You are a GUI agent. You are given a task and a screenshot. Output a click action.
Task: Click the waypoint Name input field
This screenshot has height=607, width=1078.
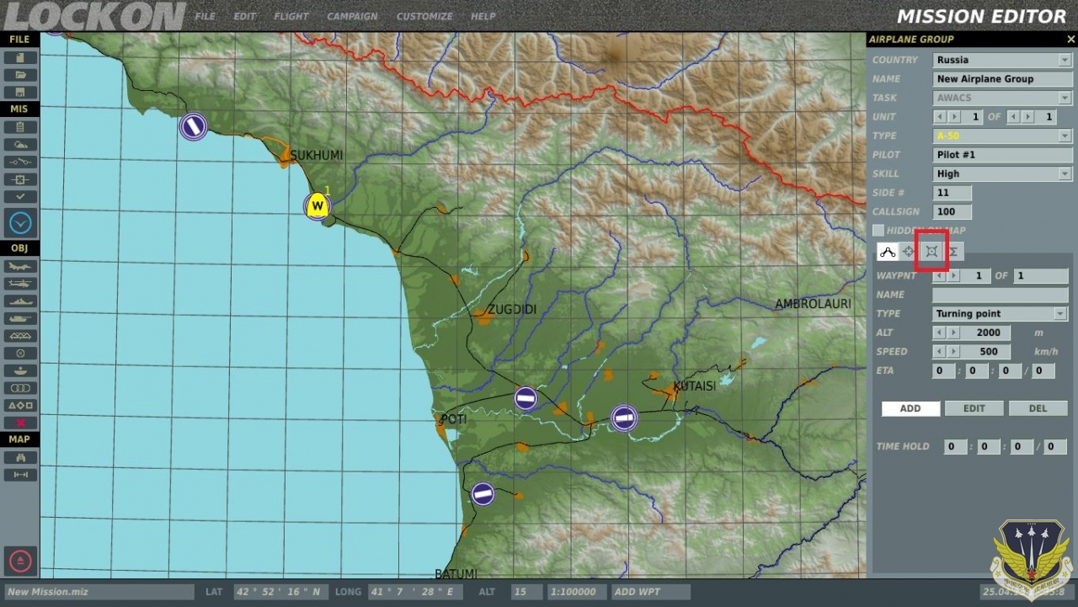[x=1000, y=295]
